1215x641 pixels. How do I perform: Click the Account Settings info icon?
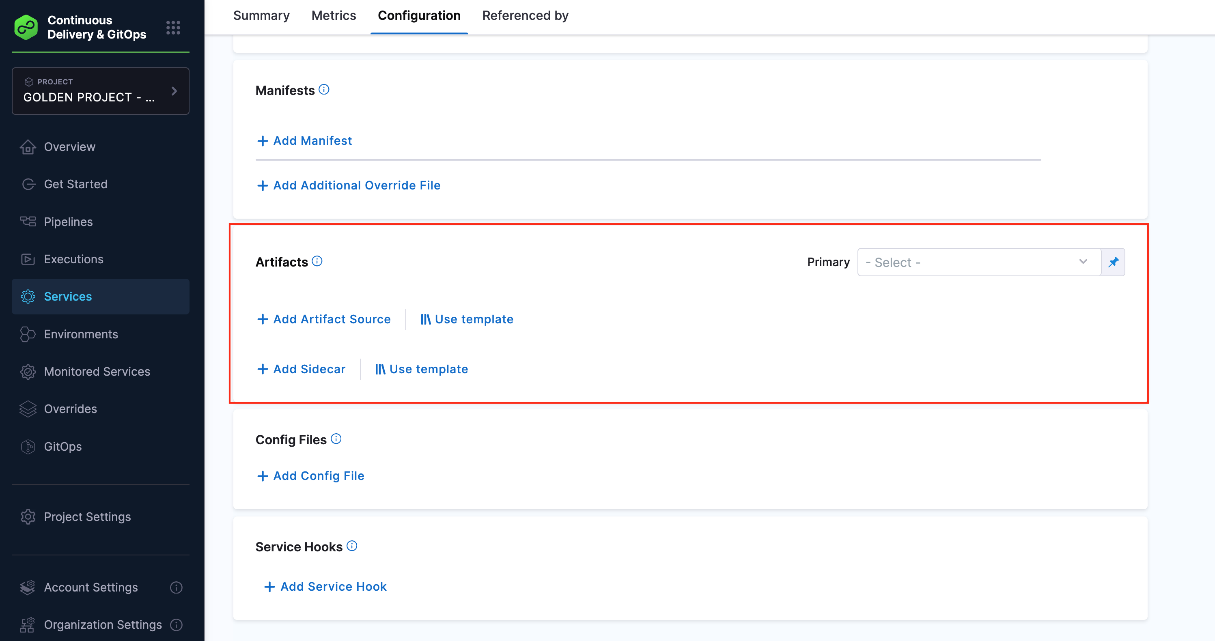tap(176, 587)
